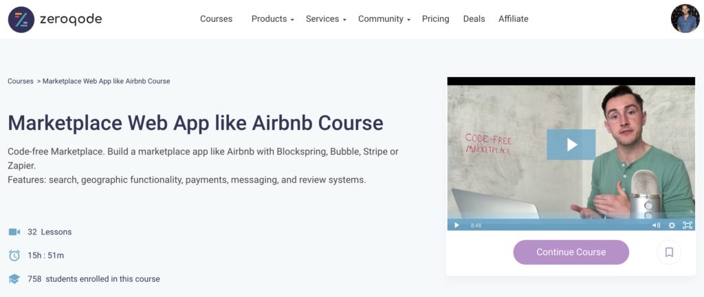Image resolution: width=704 pixels, height=297 pixels.
Task: Click the zeroqode wordmark text
Action: pyautogui.click(x=71, y=19)
